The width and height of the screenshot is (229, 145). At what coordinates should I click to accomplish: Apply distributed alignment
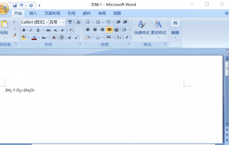coord(116,30)
